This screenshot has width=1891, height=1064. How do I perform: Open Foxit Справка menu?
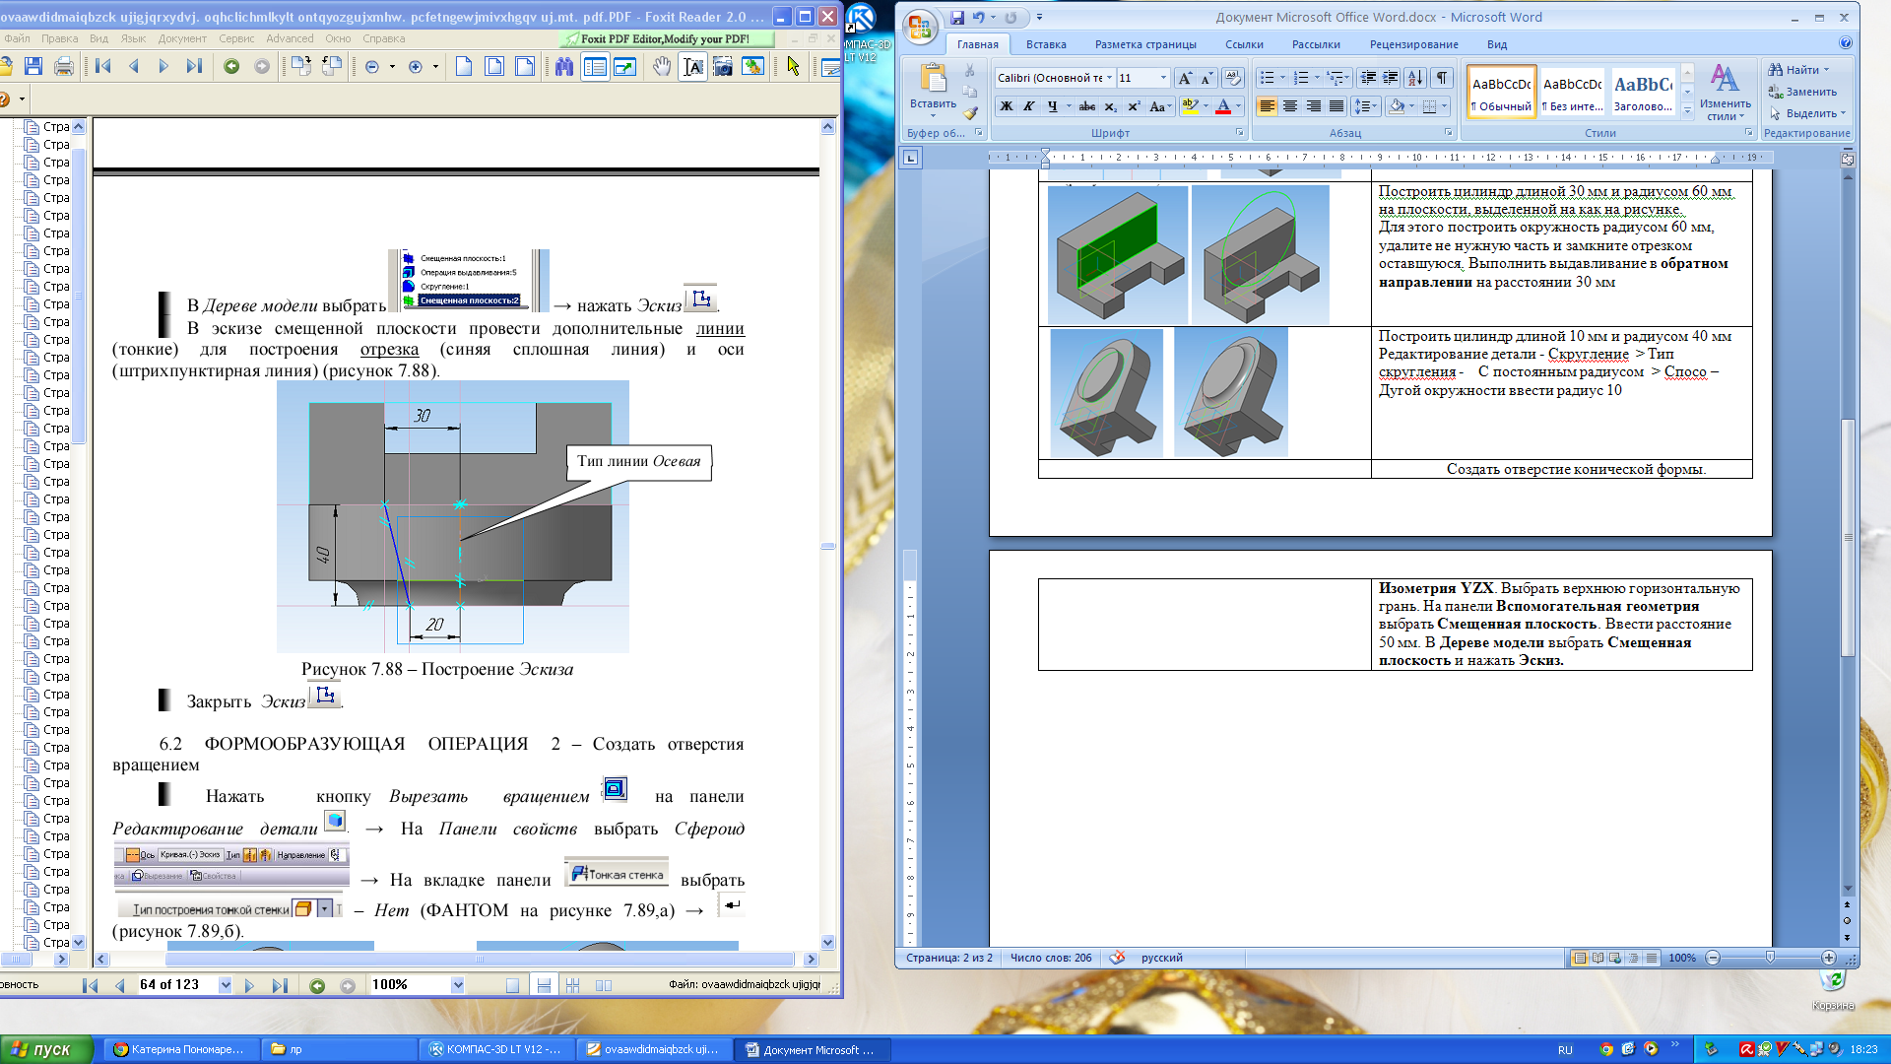tap(383, 38)
